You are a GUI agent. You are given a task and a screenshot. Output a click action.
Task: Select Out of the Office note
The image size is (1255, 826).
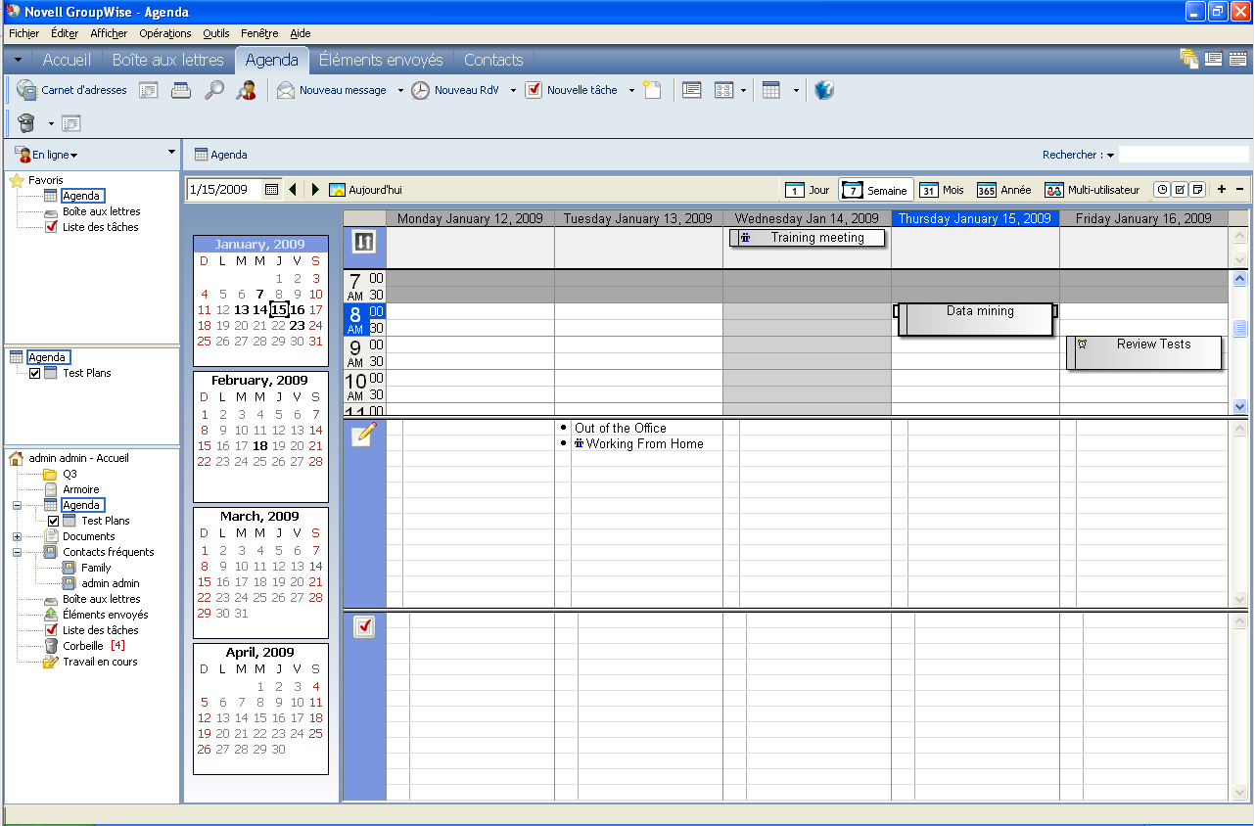click(621, 428)
